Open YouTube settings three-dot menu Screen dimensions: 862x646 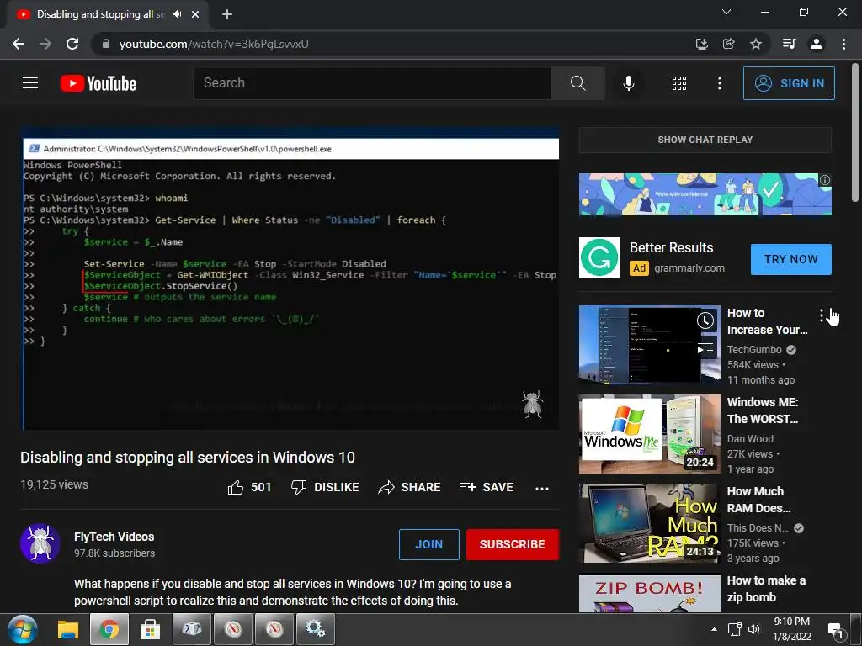point(719,83)
